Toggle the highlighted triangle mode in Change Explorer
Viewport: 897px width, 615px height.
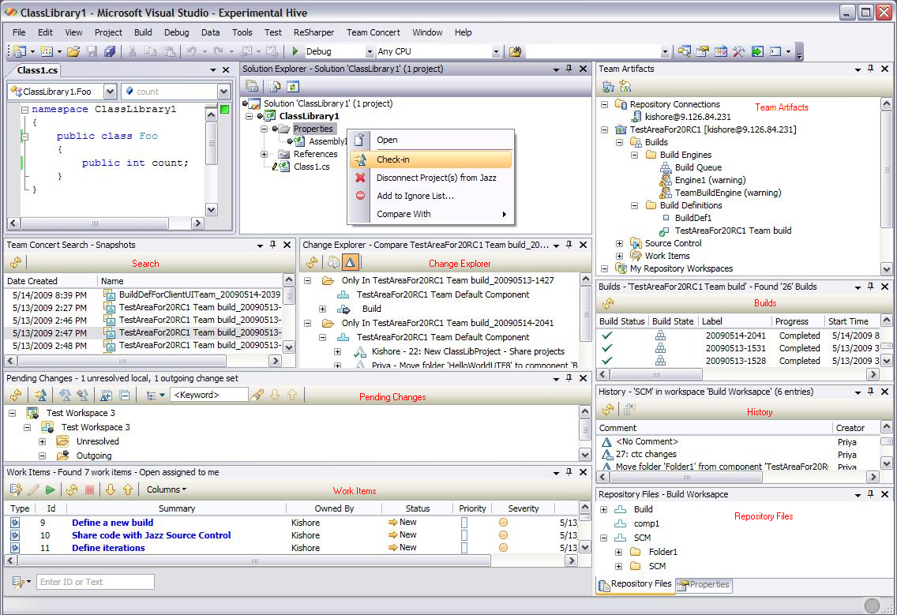coord(350,263)
